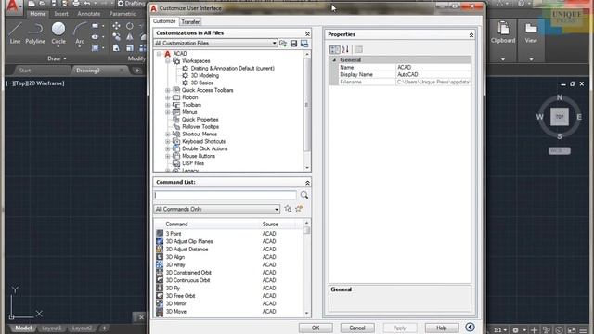Collapse the General category in Properties

[x=334, y=59]
